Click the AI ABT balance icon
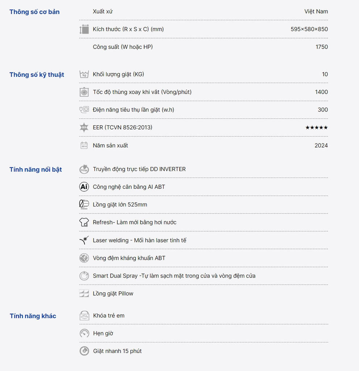The width and height of the screenshot is (359, 371). 84,187
